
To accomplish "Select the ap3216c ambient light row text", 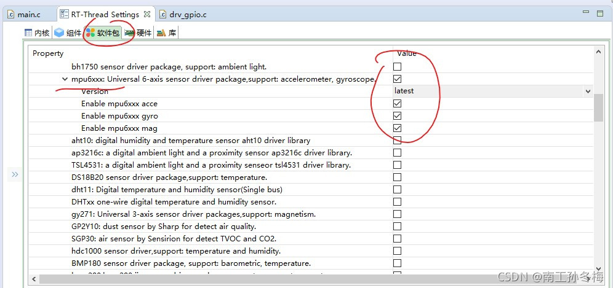I will 212,153.
